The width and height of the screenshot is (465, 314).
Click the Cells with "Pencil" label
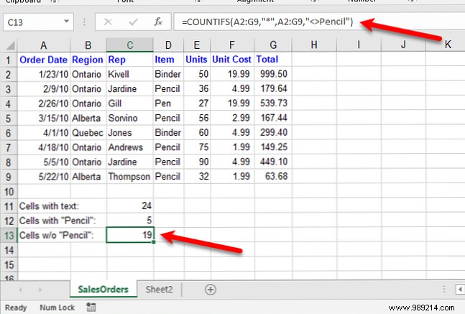click(57, 221)
